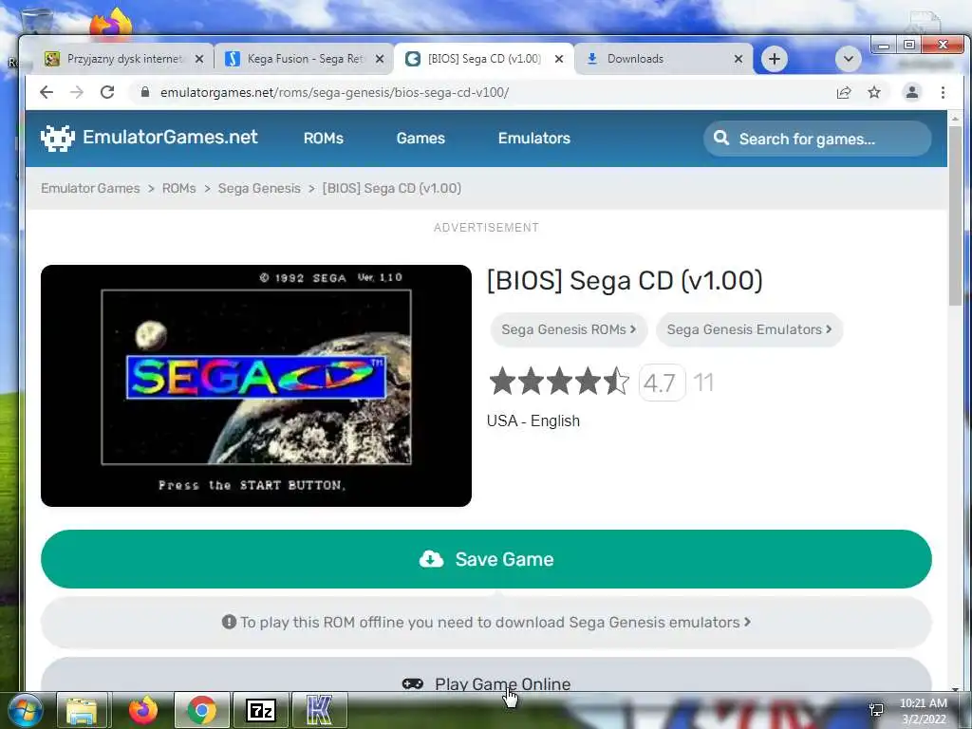972x729 pixels.
Task: Close the Kega Fusion - Sega Retro tab
Action: click(380, 59)
